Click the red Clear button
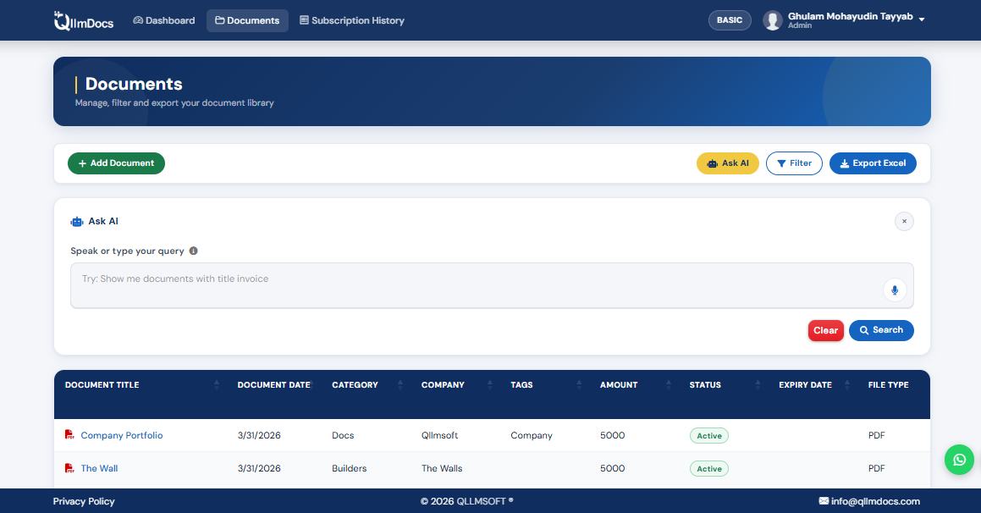 (x=825, y=330)
